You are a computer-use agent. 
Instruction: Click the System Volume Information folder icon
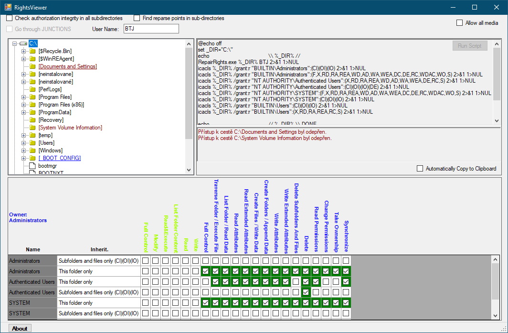tap(32, 128)
